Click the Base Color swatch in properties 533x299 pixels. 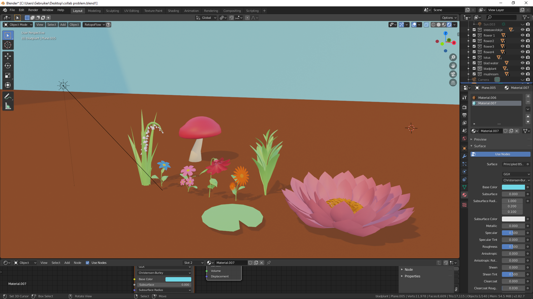513,187
